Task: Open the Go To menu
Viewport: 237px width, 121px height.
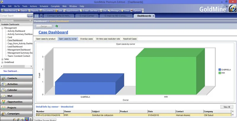Action: click(17, 6)
